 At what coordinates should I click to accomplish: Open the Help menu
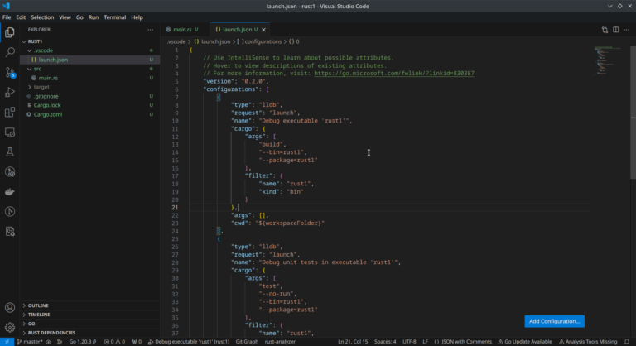pos(137,17)
